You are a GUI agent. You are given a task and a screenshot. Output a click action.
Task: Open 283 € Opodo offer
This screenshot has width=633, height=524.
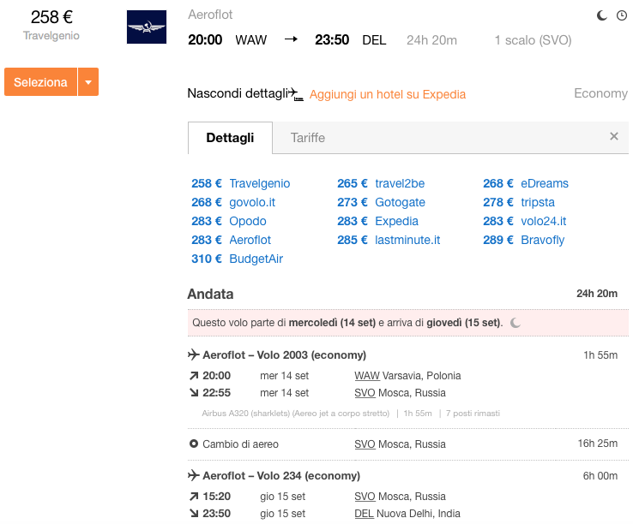229,221
